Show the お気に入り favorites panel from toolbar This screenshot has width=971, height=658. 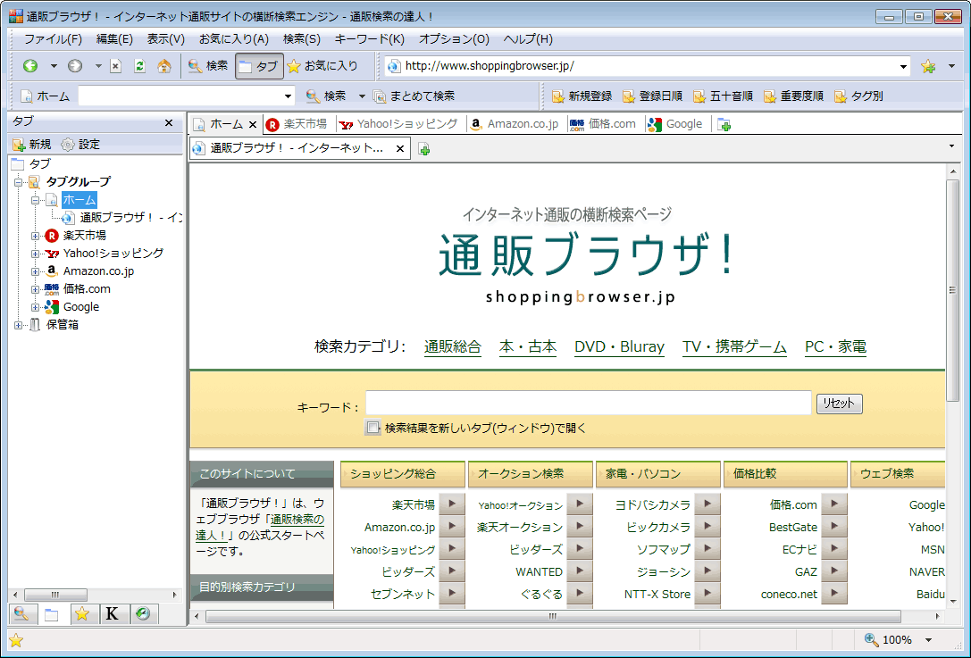pyautogui.click(x=322, y=65)
